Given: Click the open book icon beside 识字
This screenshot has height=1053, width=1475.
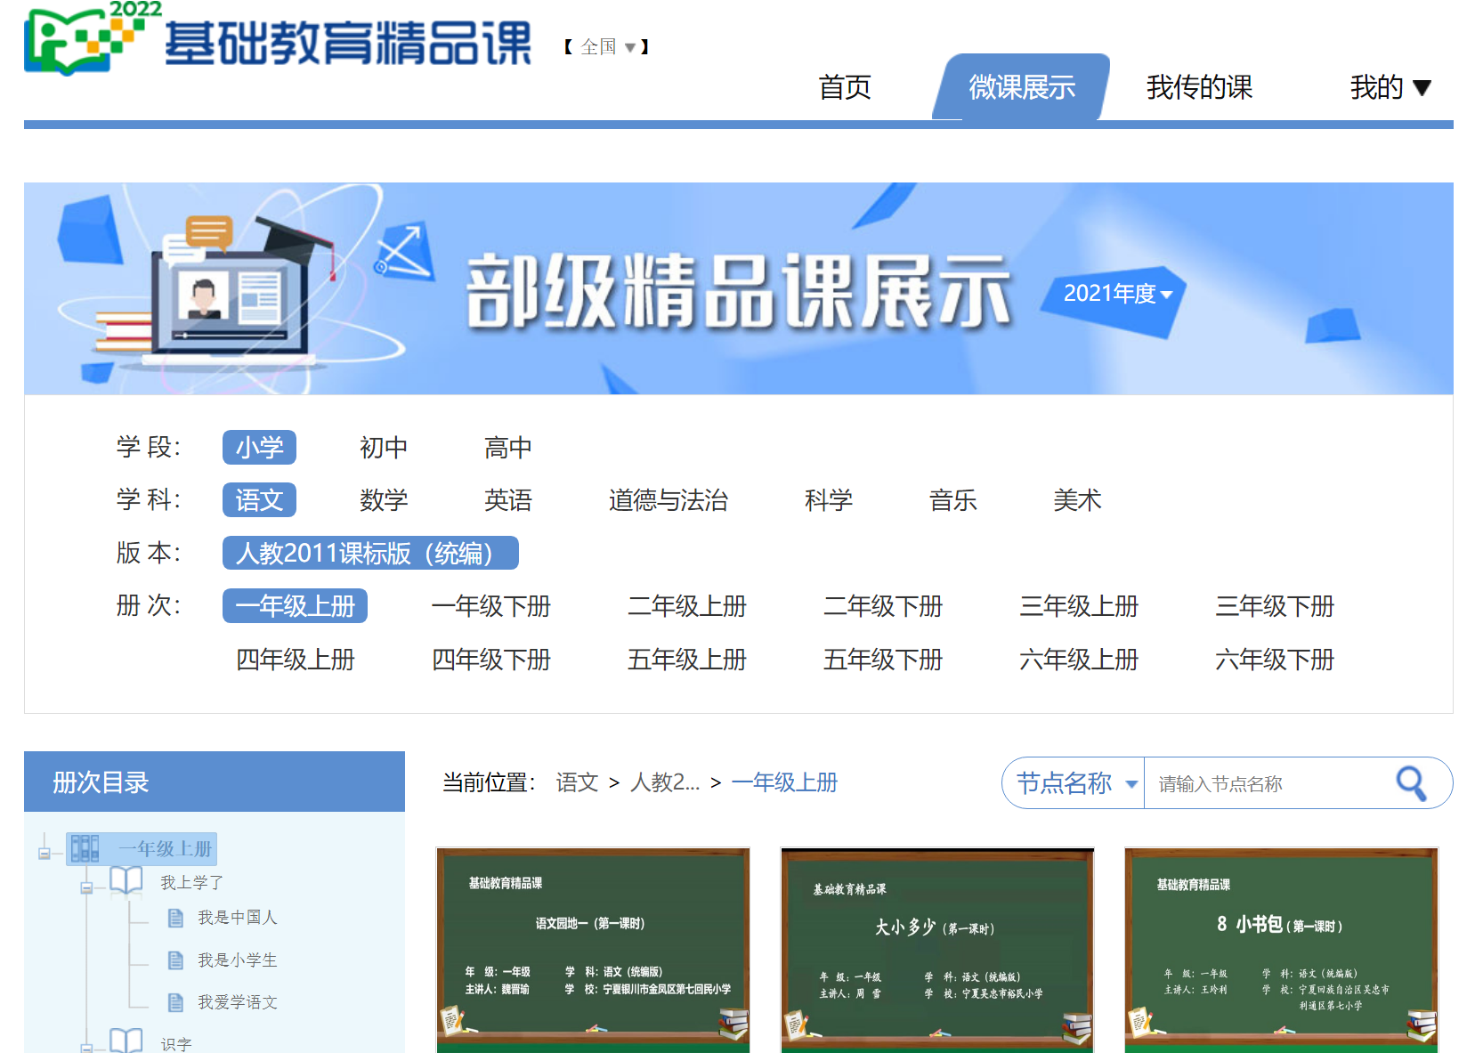Looking at the screenshot, I should click(x=126, y=1041).
